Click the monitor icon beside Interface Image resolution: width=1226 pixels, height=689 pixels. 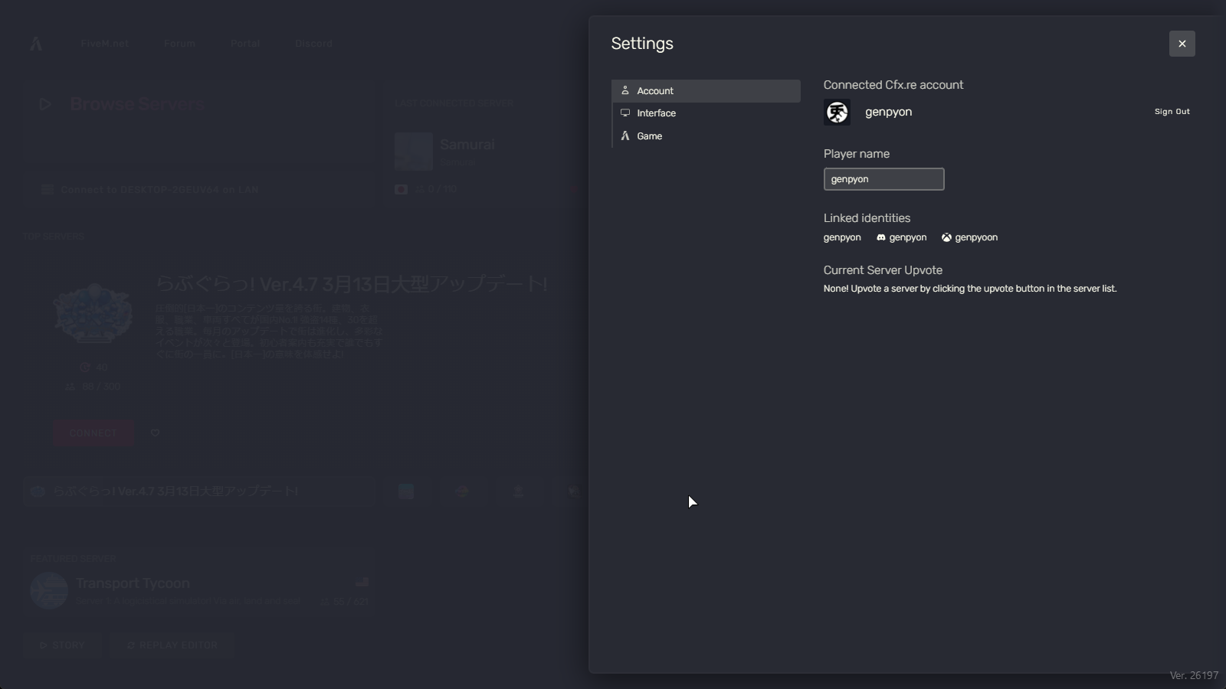coord(625,113)
